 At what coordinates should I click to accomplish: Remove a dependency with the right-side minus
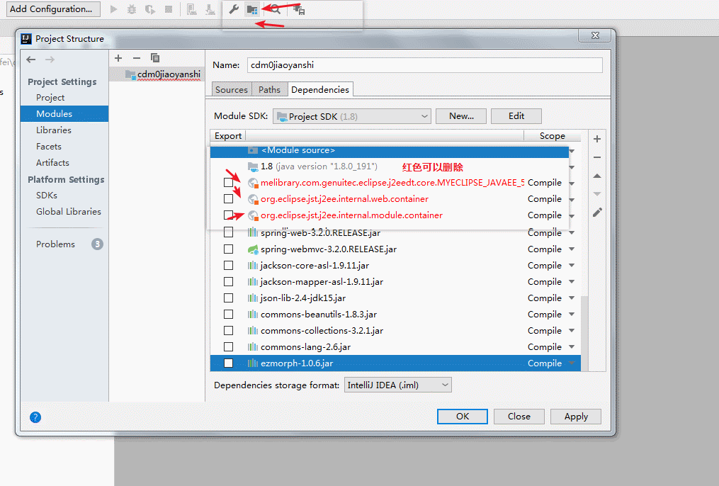coord(597,157)
